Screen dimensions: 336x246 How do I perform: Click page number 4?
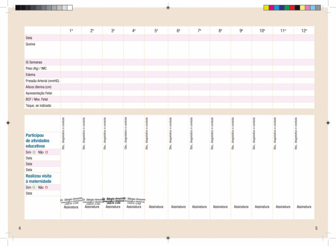(20, 228)
